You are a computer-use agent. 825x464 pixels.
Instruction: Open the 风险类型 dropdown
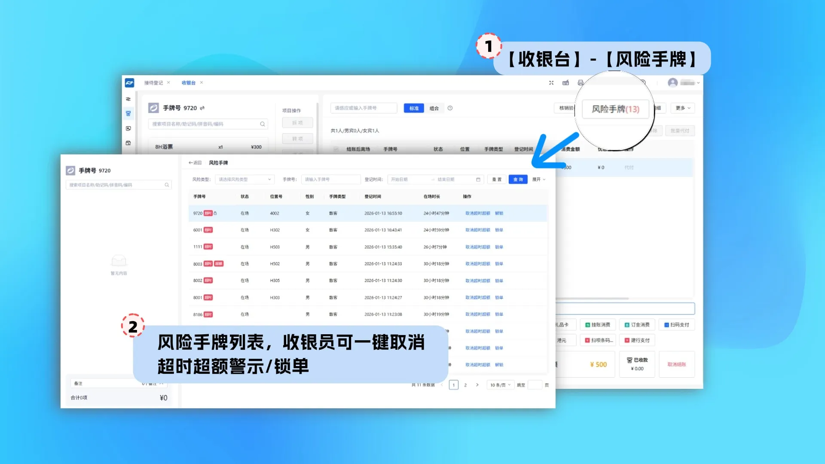244,180
